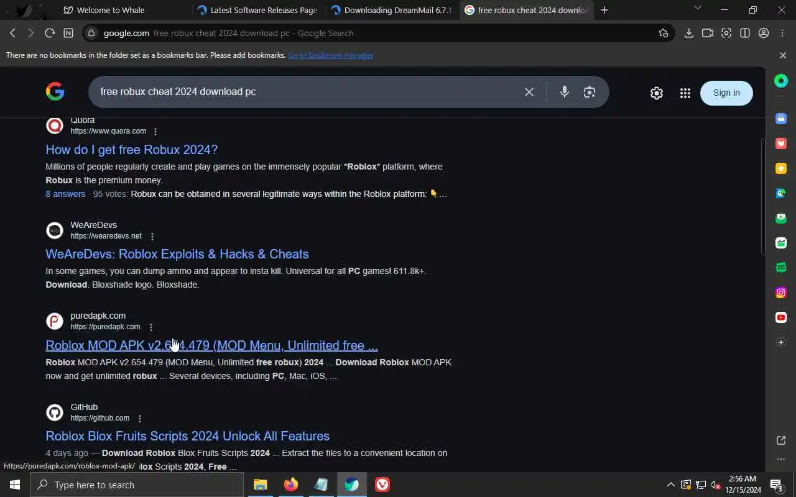
Task: Switch to Welcome to Whale tab
Action: pyautogui.click(x=111, y=10)
